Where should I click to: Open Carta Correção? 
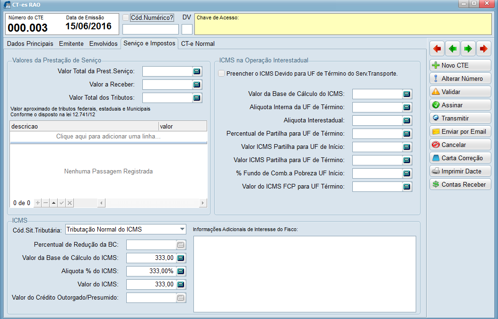click(460, 158)
